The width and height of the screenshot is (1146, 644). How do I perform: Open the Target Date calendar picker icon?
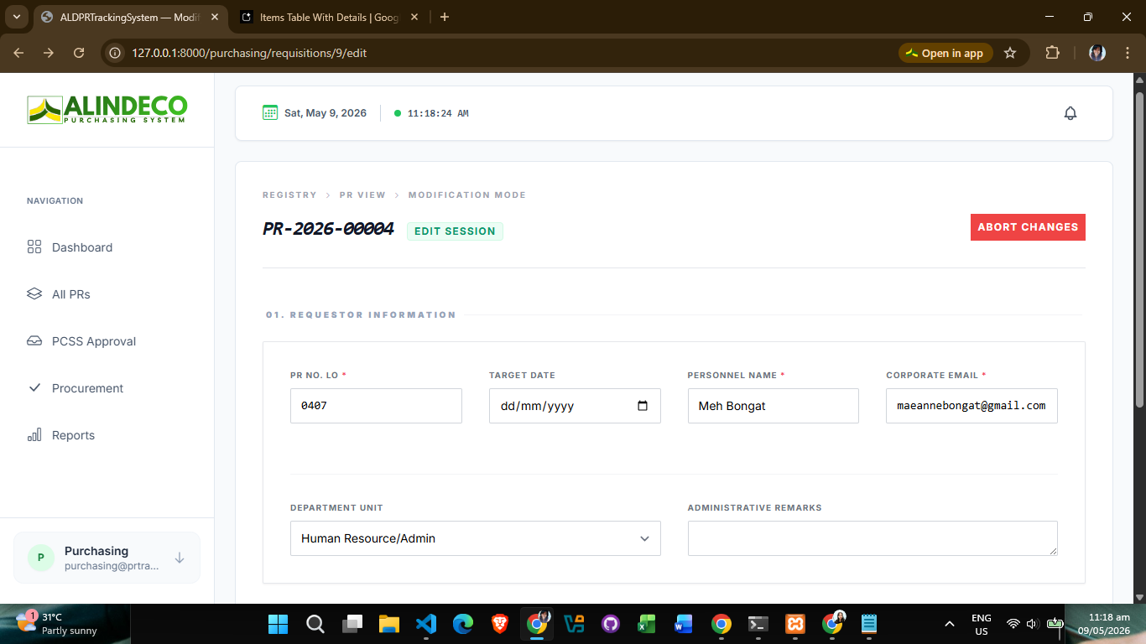tap(643, 406)
